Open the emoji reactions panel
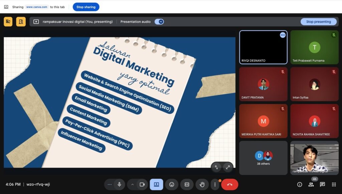The image size is (342, 194). pyautogui.click(x=171, y=184)
